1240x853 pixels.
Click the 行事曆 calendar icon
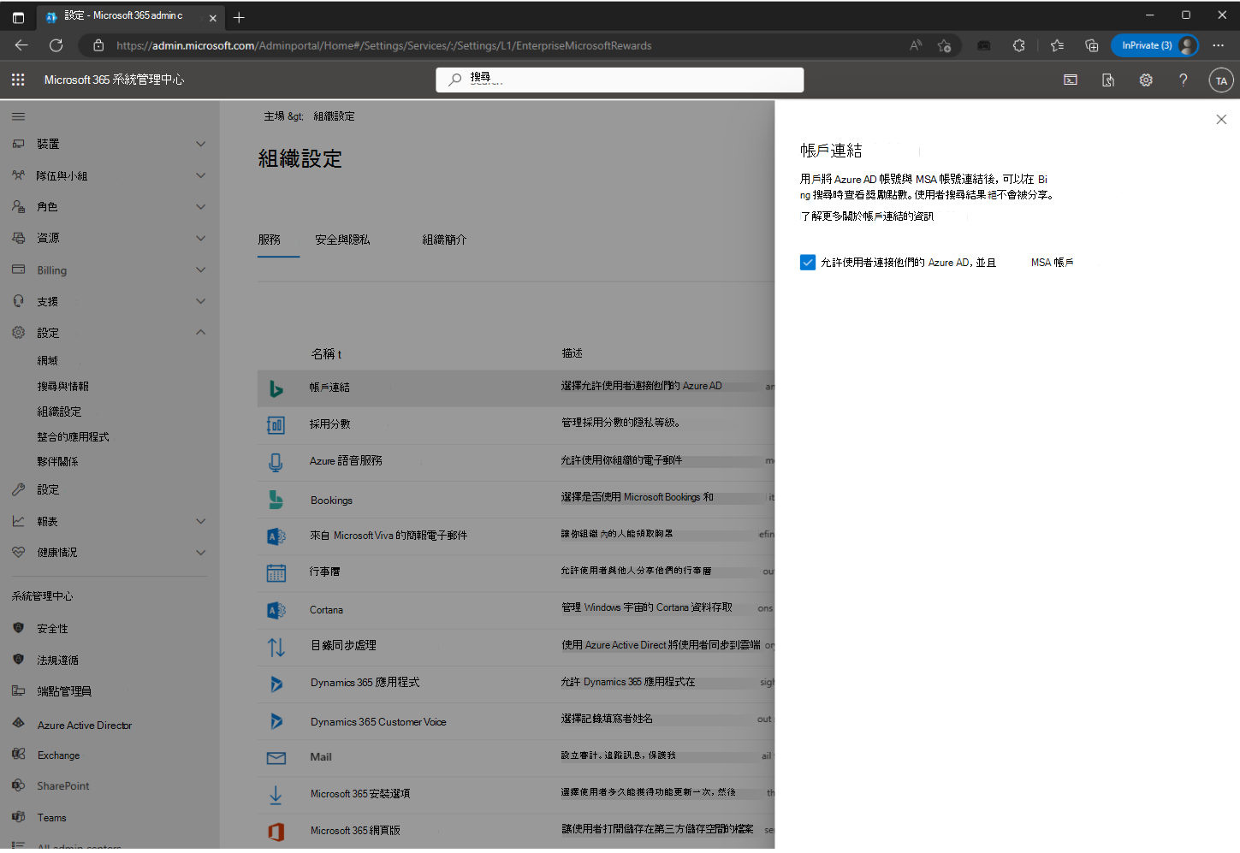coord(276,572)
